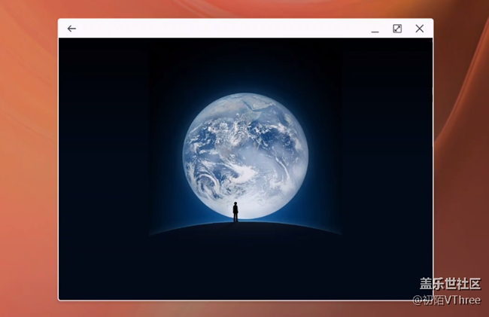Click the orange desktop wallpaper left of the window

click(x=29, y=166)
